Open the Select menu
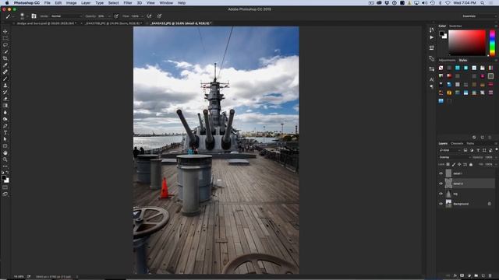The image size is (499, 280). pos(113,3)
